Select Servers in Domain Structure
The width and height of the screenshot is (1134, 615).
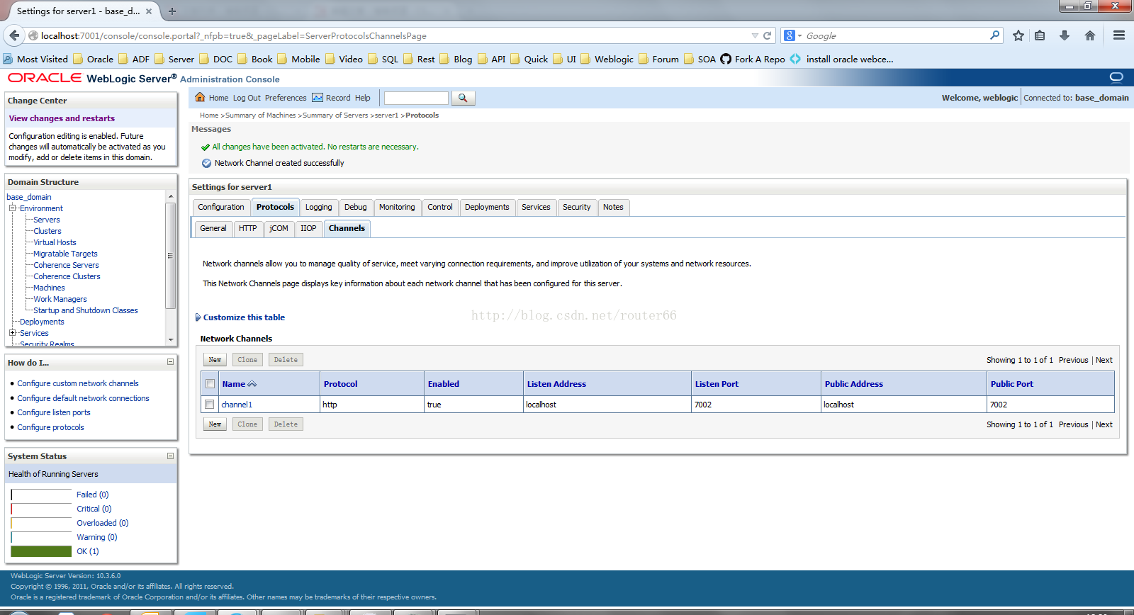tap(47, 220)
